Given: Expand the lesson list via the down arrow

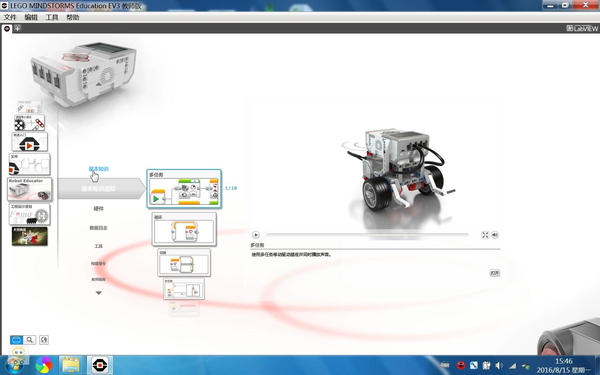Looking at the screenshot, I should [x=99, y=293].
